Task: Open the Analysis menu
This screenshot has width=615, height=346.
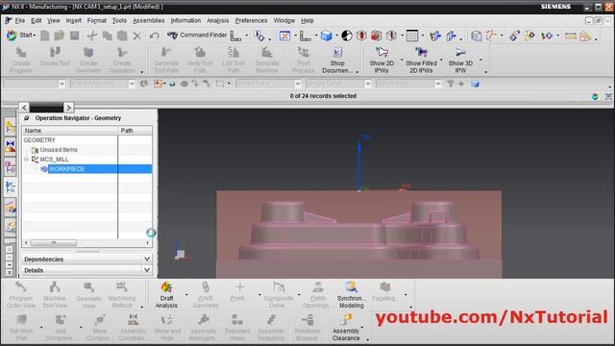Action: click(x=218, y=21)
